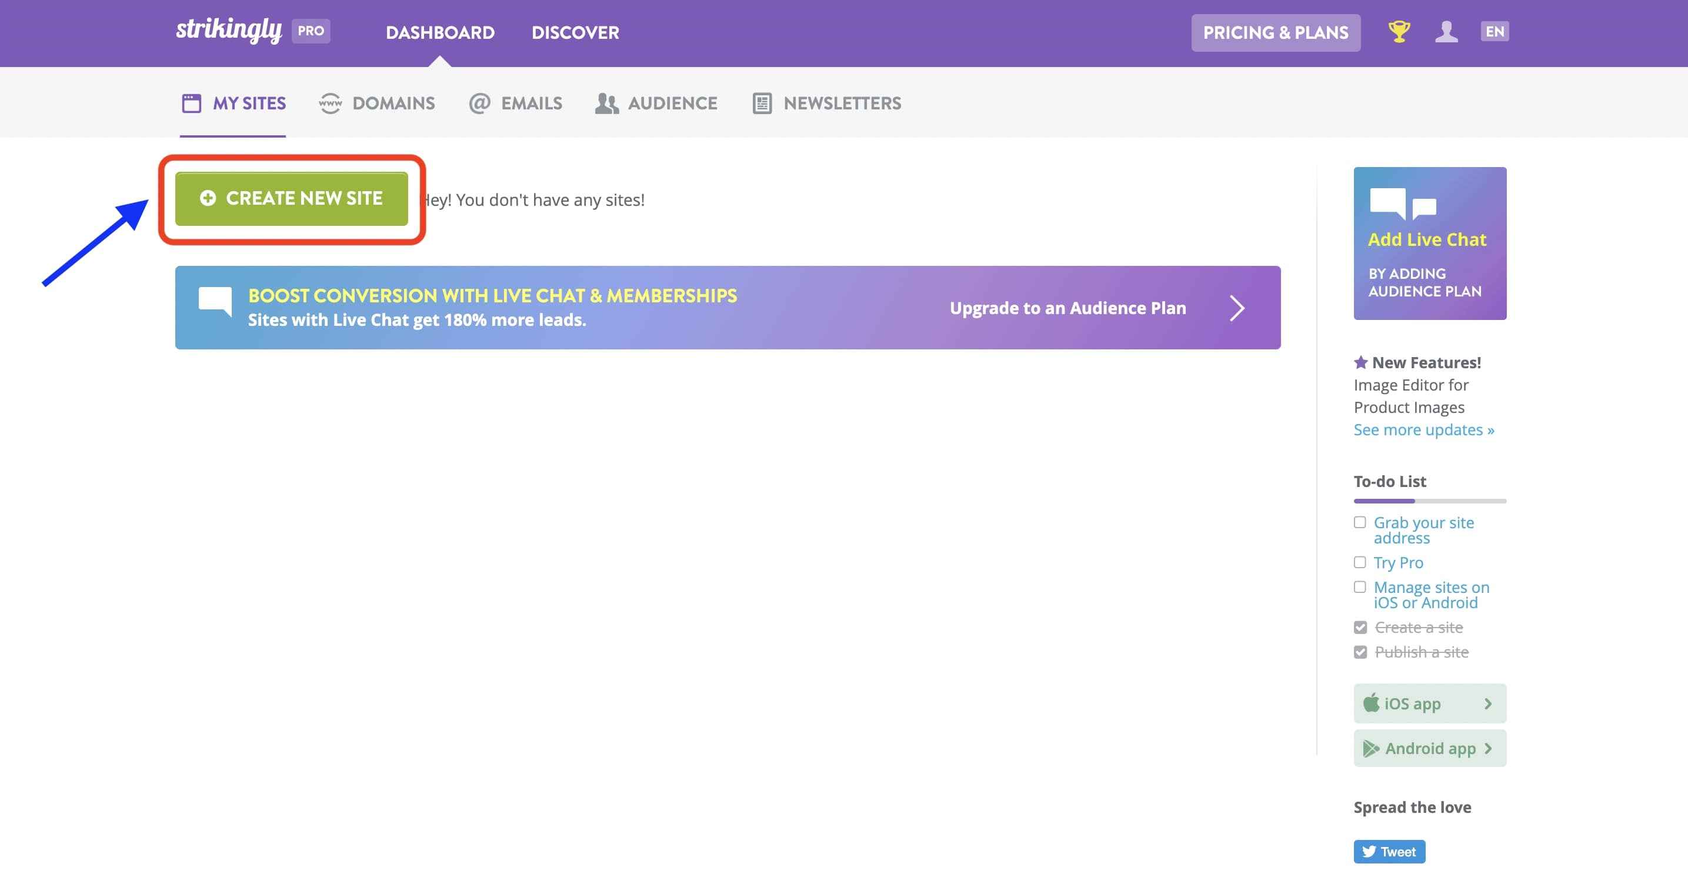Click the trophy rewards icon
The height and width of the screenshot is (887, 1688).
(1399, 31)
